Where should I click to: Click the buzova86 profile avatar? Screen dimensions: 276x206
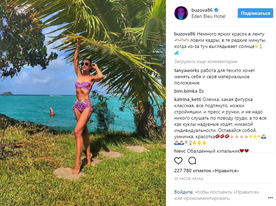point(181,13)
